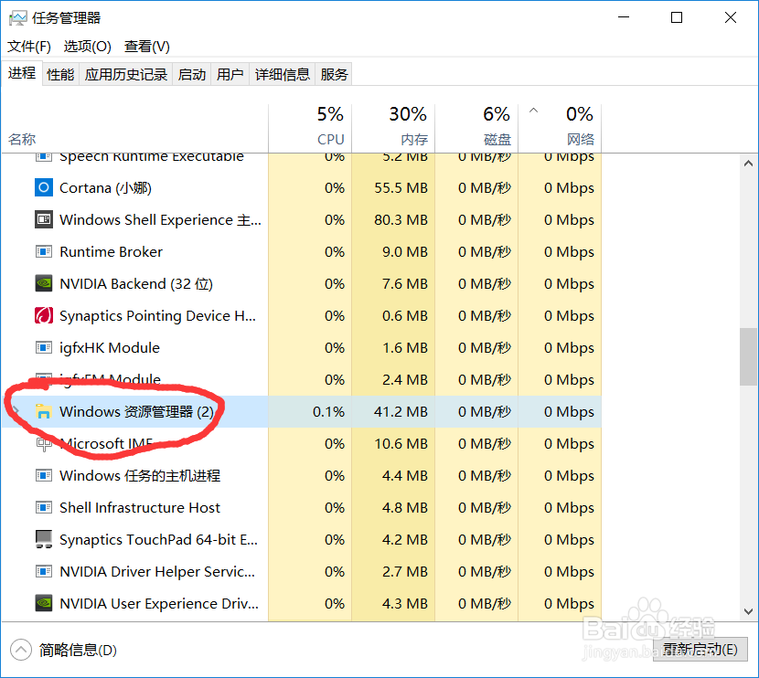
Task: Switch to the 性能 tab
Action: [x=60, y=75]
